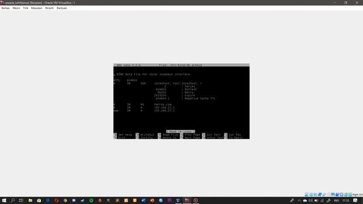Click the battery tray icon
Screen dimensions: 363x204
click(316, 201)
